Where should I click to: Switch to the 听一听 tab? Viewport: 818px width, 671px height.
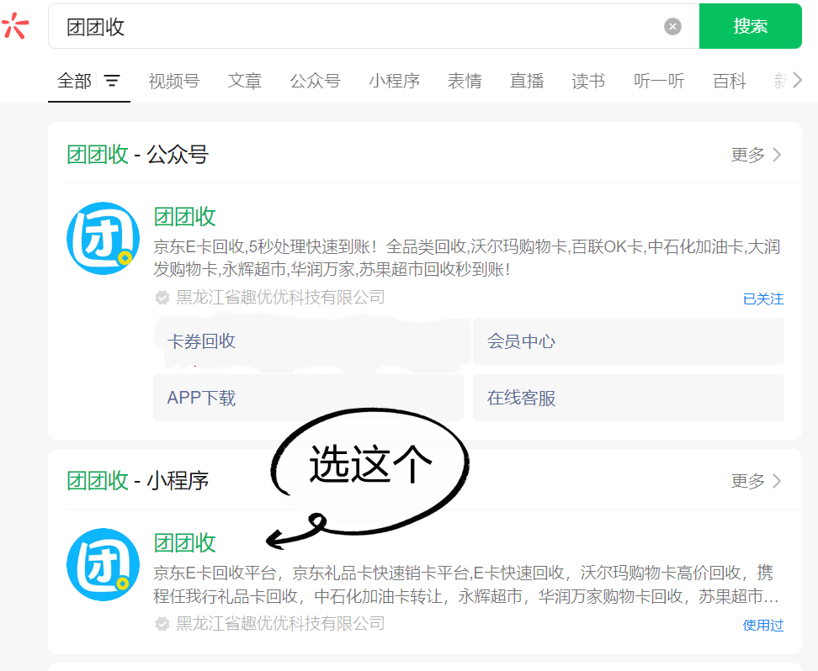(x=658, y=81)
